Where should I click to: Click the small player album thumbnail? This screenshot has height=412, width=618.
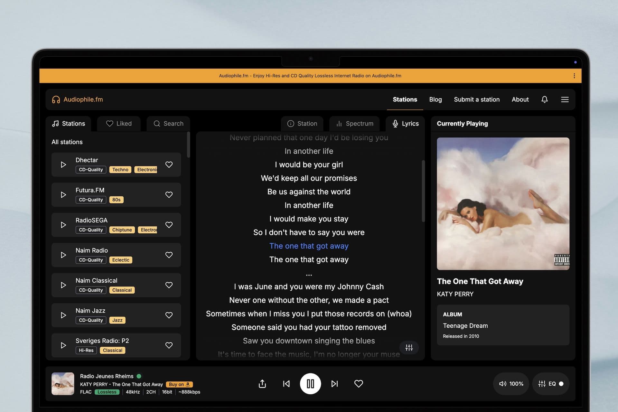[x=63, y=384]
